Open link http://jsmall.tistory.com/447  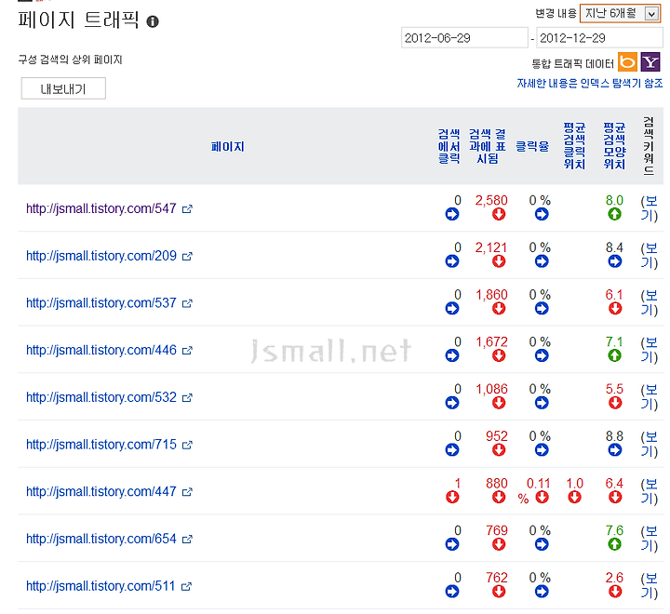(101, 492)
